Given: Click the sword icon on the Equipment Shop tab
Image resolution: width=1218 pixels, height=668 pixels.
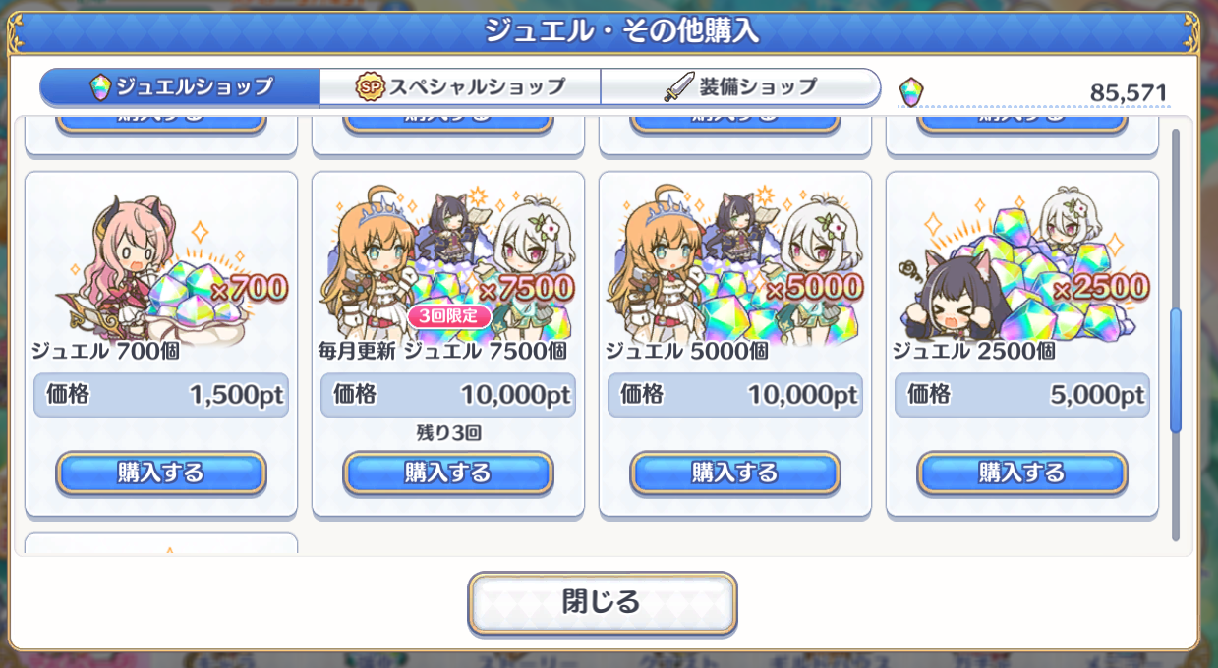Looking at the screenshot, I should click(x=678, y=87).
